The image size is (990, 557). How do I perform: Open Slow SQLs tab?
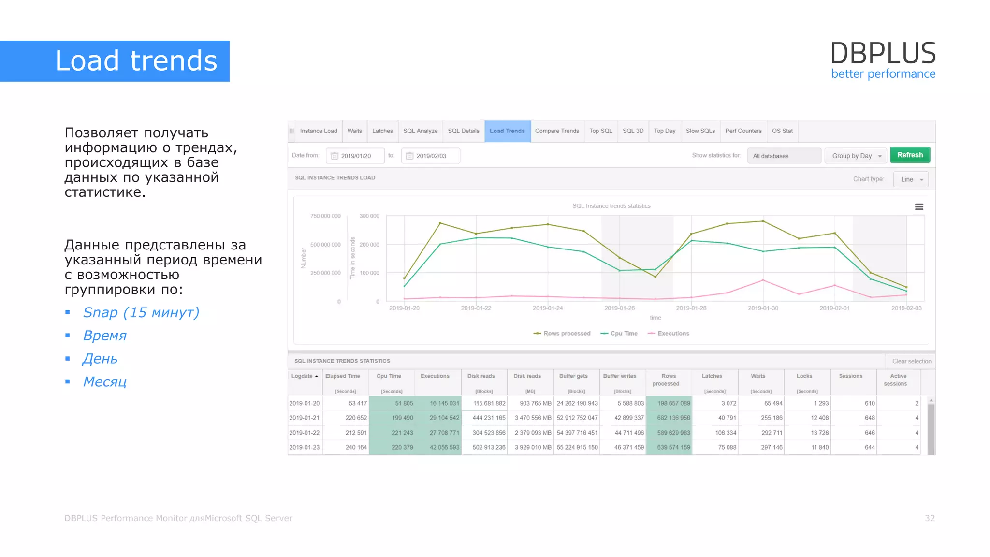(x=700, y=131)
